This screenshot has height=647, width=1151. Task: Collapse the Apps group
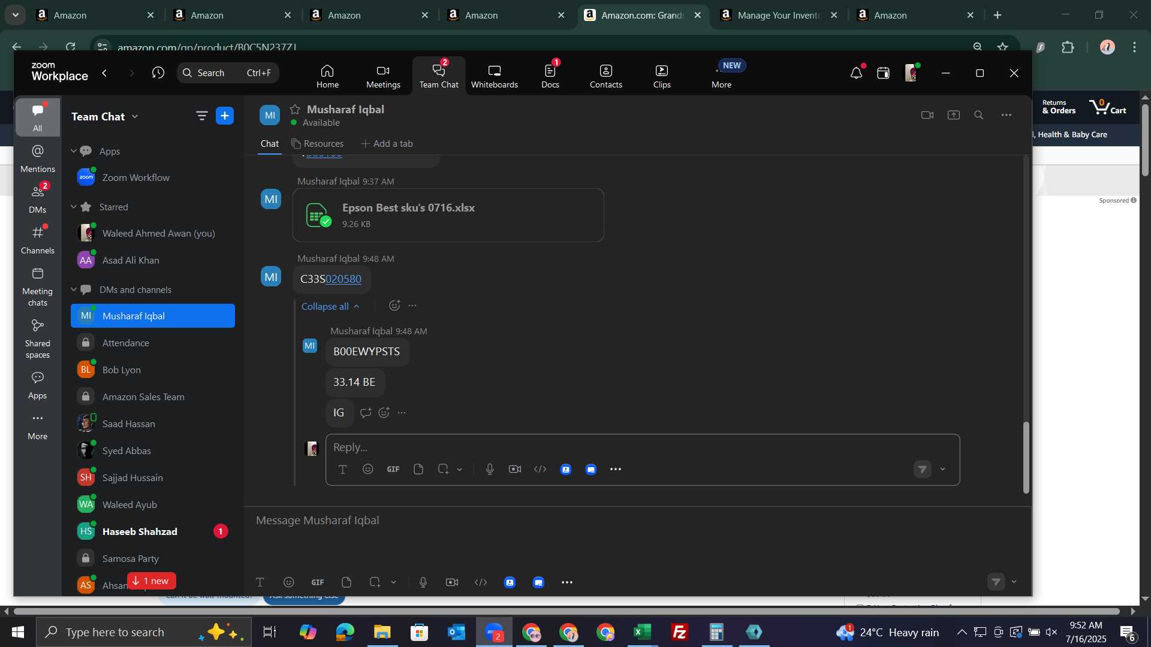pos(74,151)
